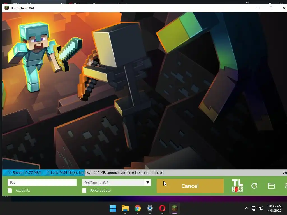287x215 pixels.
Task: Select the TLauncher taskbar icon
Action: coord(174,208)
